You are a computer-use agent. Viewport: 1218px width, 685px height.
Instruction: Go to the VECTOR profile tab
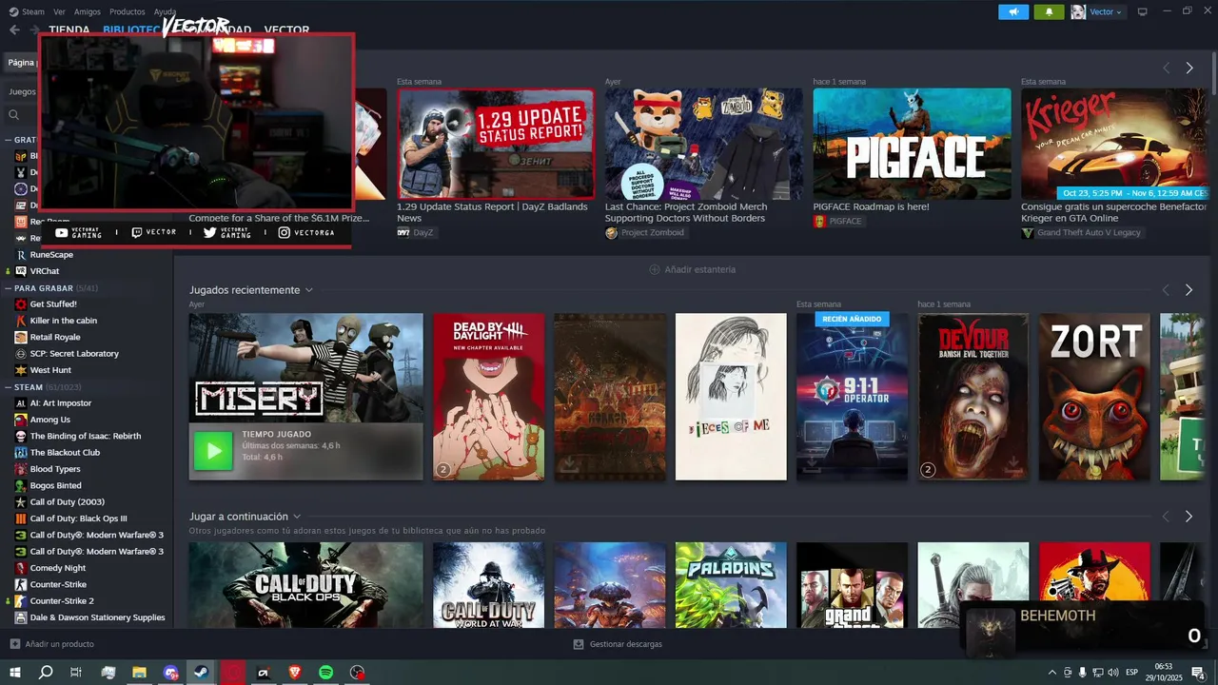click(x=286, y=29)
